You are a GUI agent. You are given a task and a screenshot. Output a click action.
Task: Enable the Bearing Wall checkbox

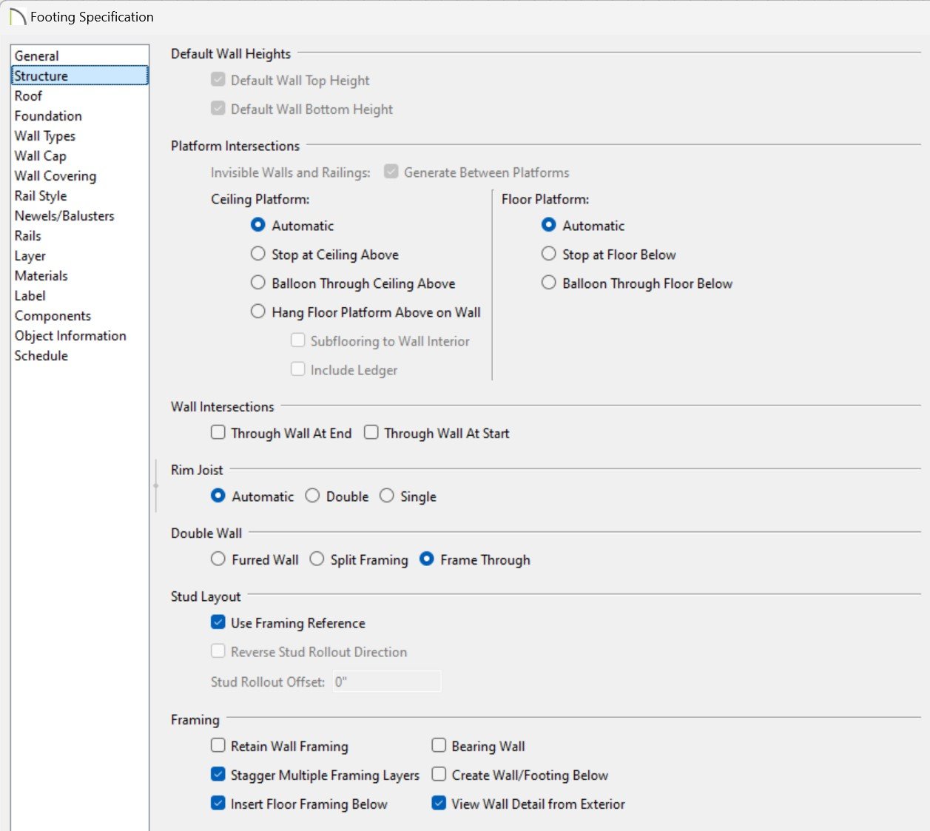(439, 746)
